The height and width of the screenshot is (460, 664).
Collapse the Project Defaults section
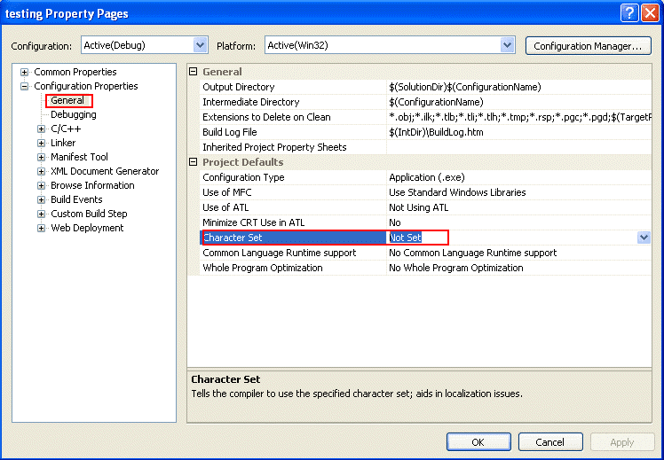[x=194, y=162]
